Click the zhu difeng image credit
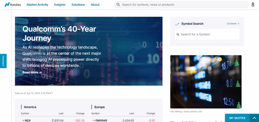The height and width of the screenshot is (122, 259). pyautogui.click(x=186, y=111)
